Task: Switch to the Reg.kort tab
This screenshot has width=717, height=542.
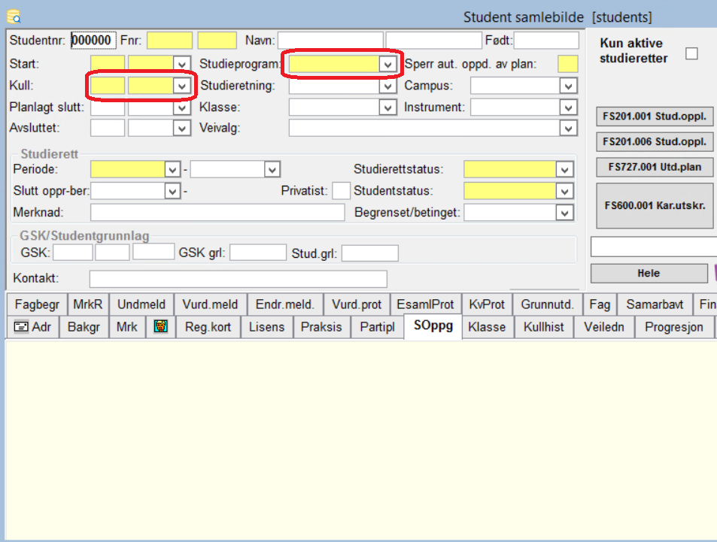Action: tap(208, 327)
